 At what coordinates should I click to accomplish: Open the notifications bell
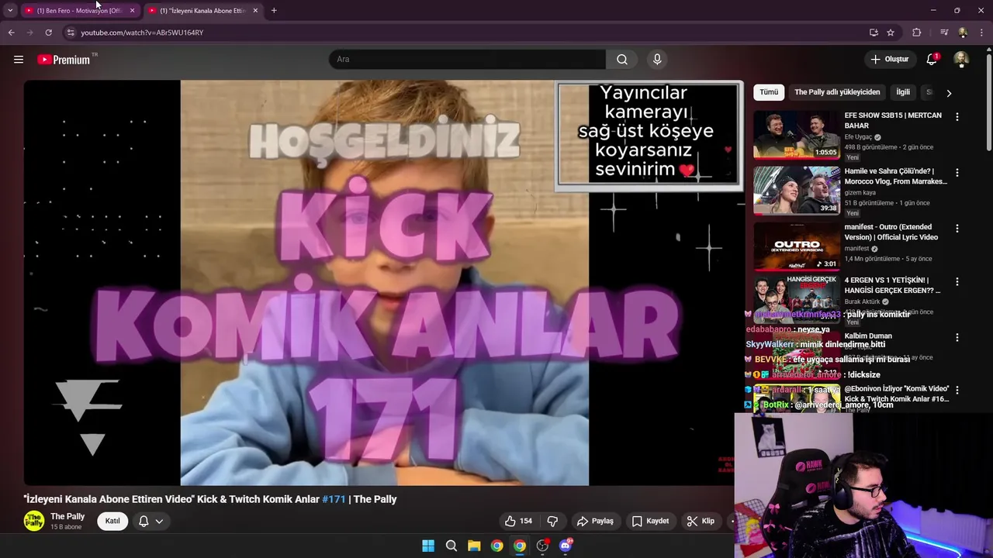coord(932,60)
